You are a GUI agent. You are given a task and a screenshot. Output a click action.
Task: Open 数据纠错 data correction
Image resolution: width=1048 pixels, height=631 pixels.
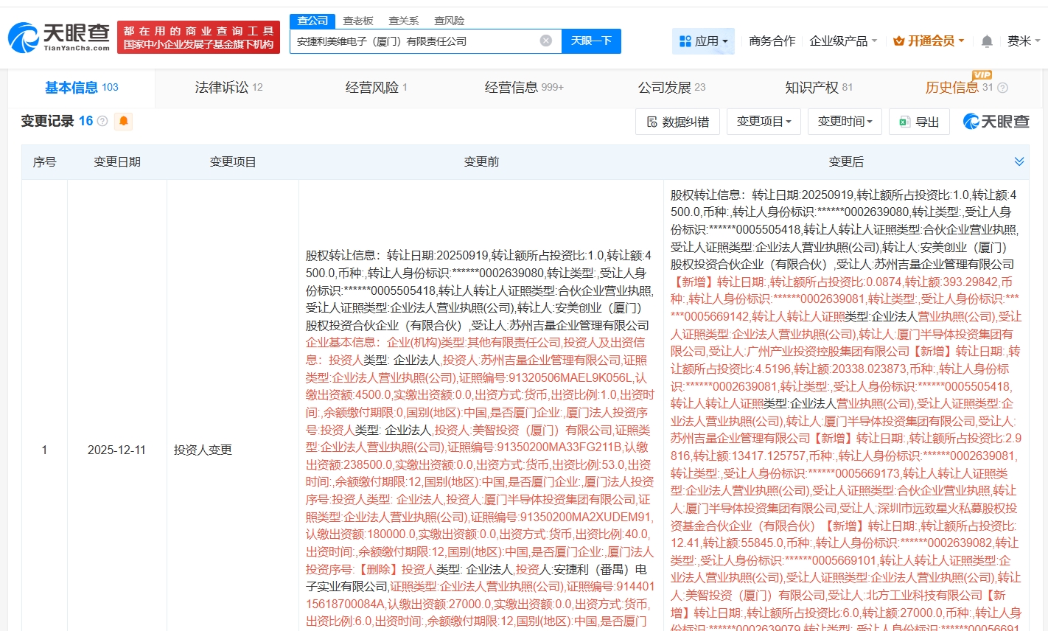677,122
